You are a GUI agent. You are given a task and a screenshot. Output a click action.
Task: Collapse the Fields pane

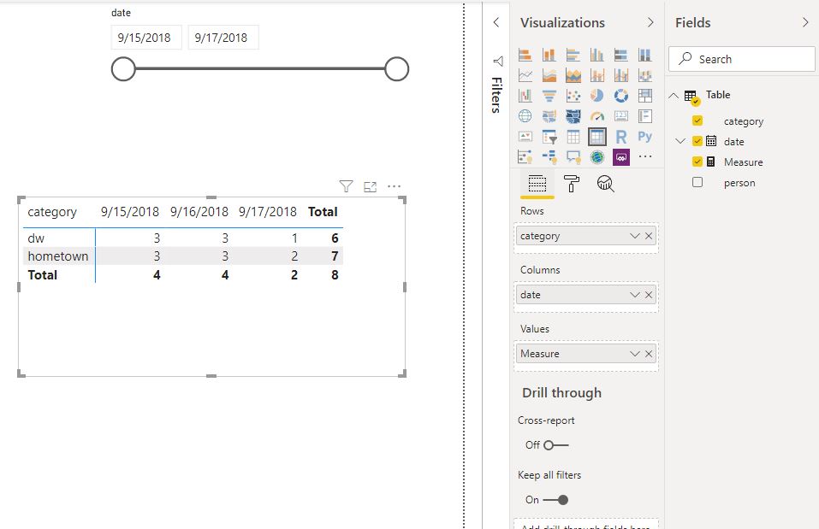click(805, 22)
